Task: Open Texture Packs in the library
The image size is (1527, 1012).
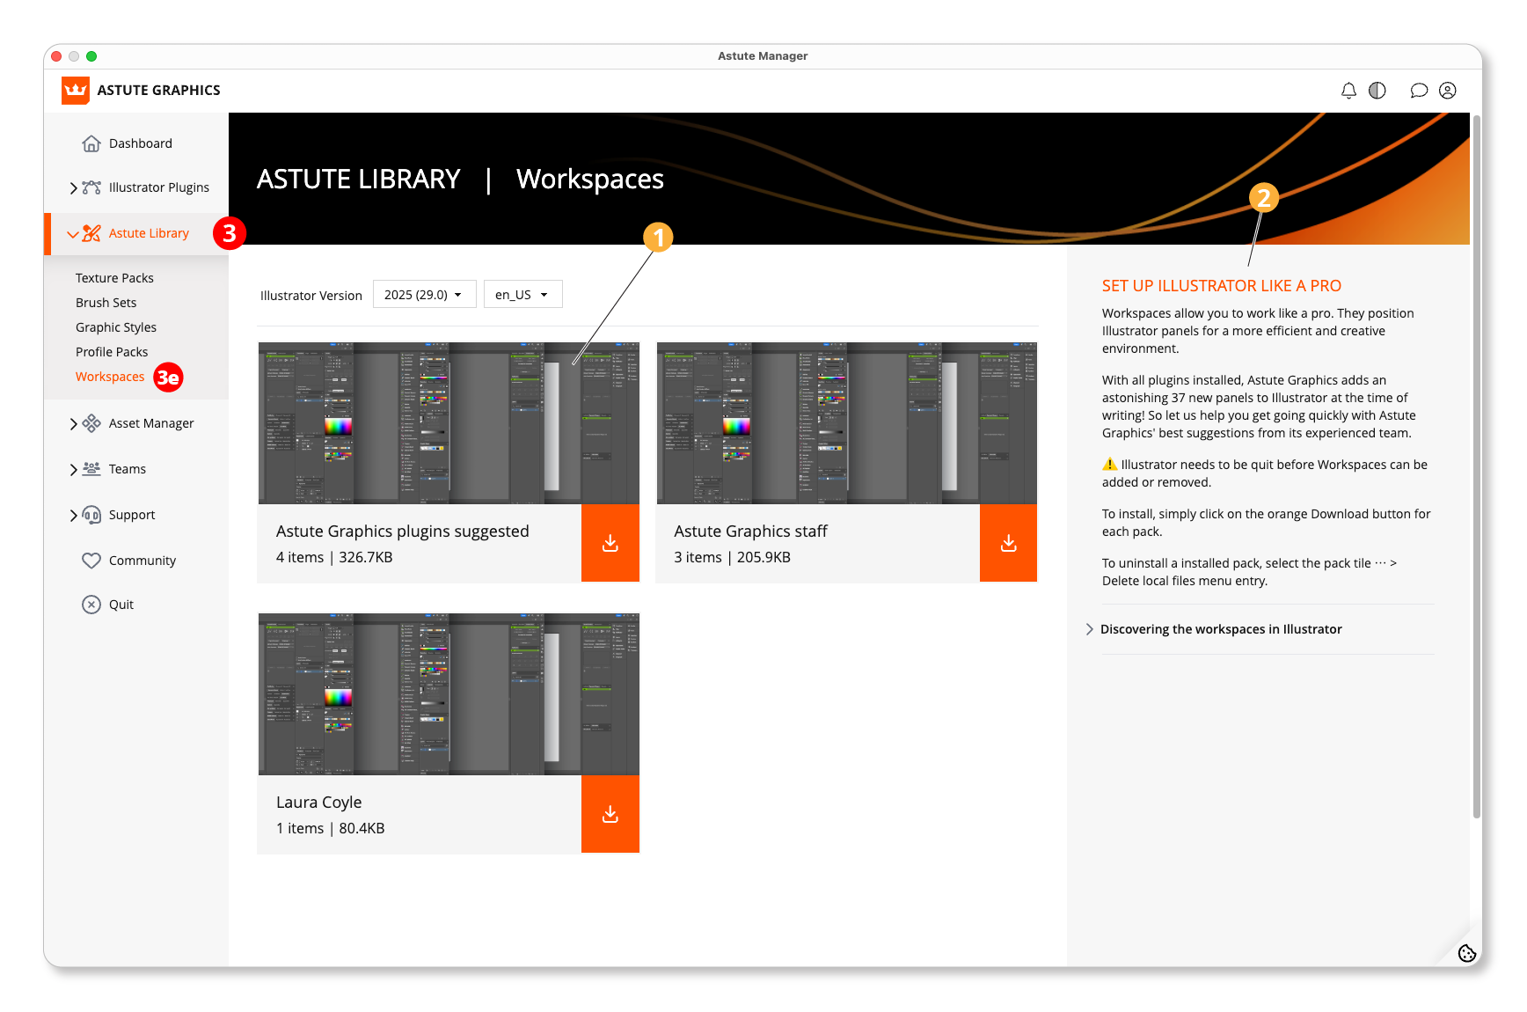Action: 114,278
